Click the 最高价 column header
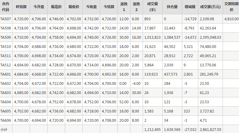The height and width of the screenshot is (133, 239). point(56,7)
